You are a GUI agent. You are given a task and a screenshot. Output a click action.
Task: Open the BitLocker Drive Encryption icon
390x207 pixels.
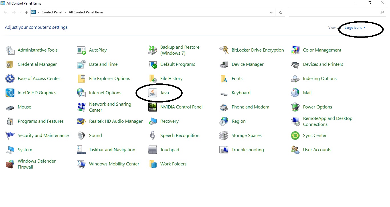224,50
